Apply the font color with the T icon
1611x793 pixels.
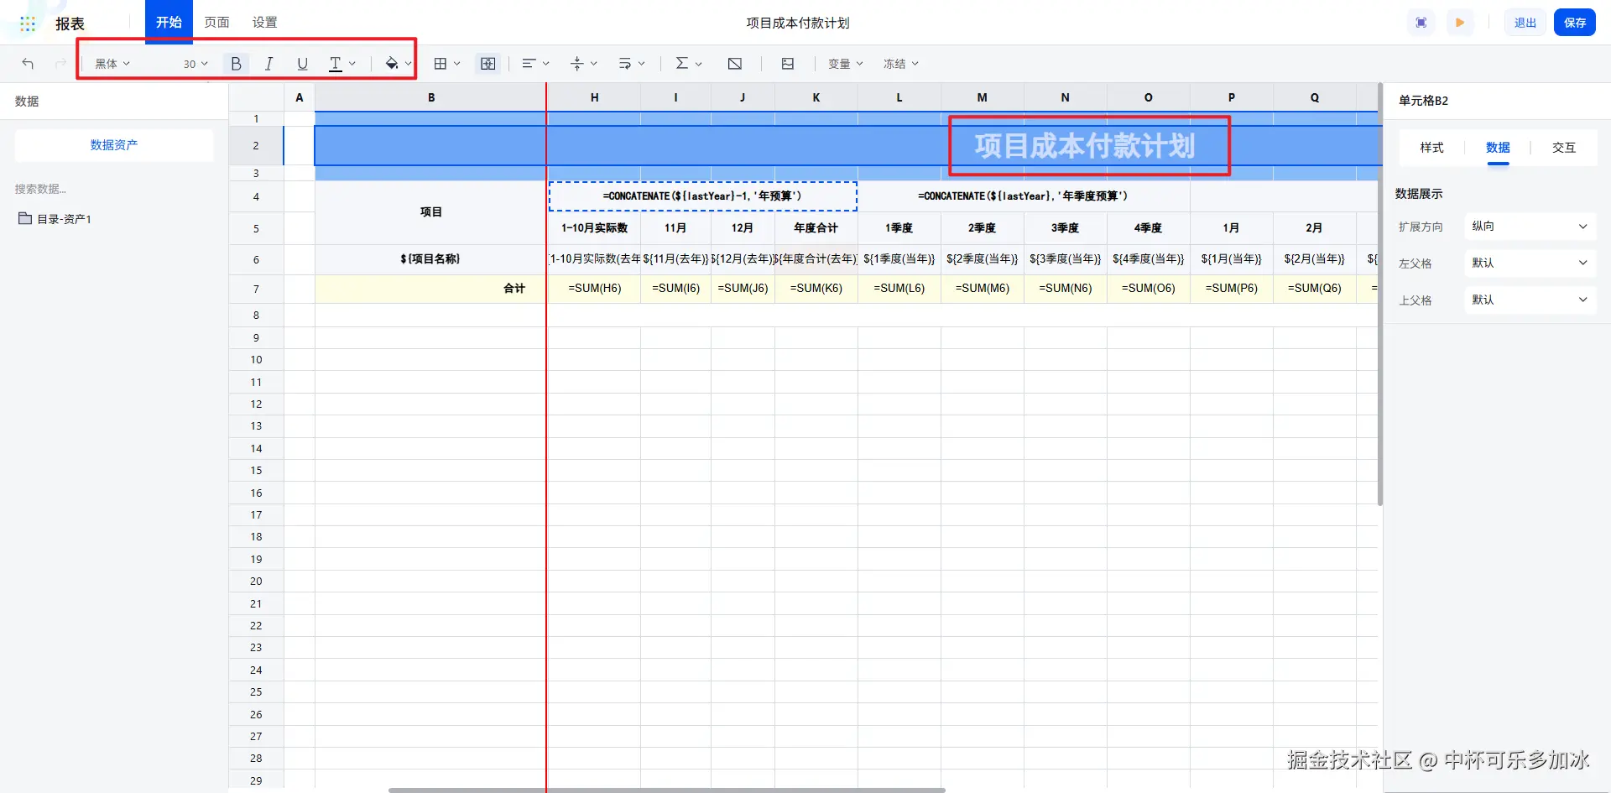(336, 64)
